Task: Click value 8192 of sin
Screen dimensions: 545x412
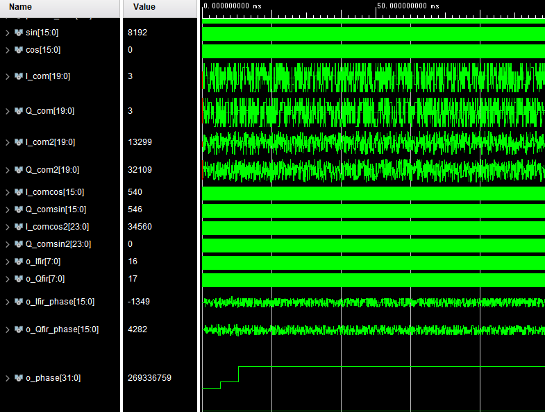Action: (x=137, y=33)
